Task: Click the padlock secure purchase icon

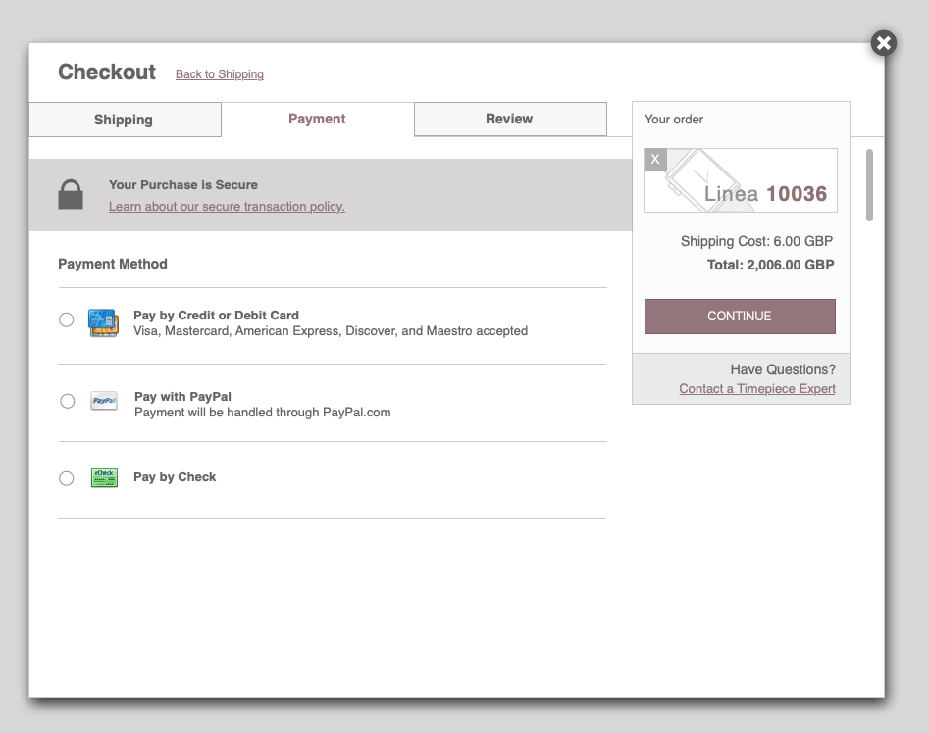Action: tap(71, 195)
